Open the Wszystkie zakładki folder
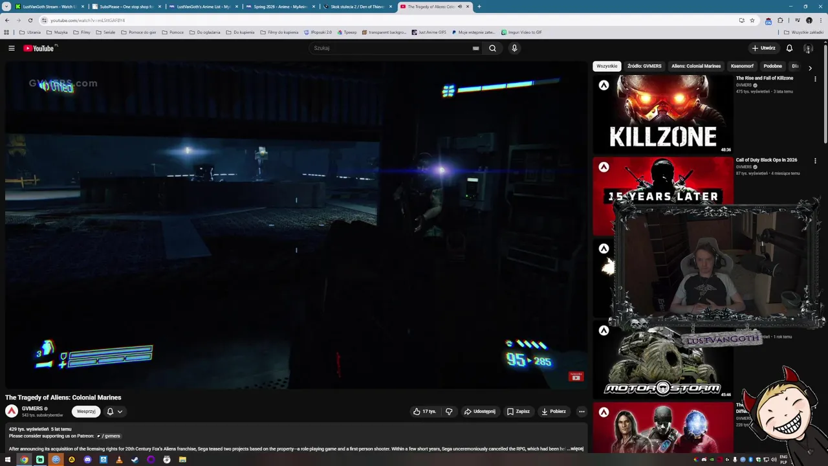The height and width of the screenshot is (466, 828). coord(804,32)
